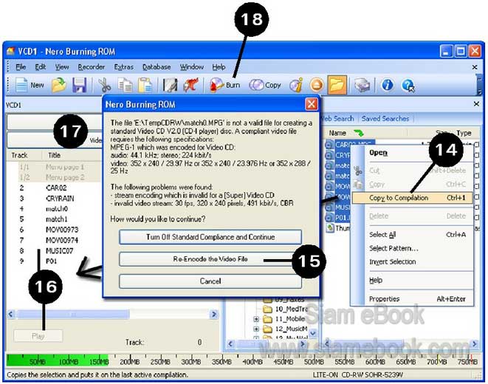Choose Select All in context menu

(x=412, y=235)
